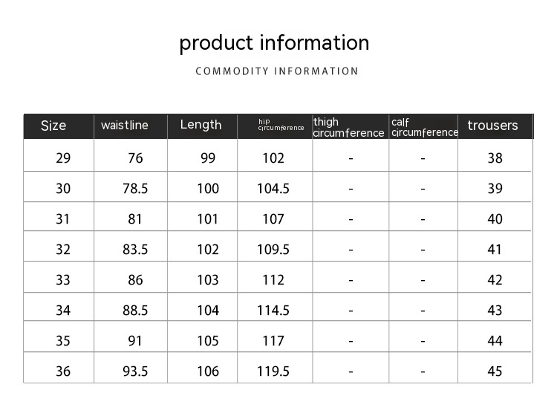
Task: Click the trousers value 42
Action: pos(495,280)
